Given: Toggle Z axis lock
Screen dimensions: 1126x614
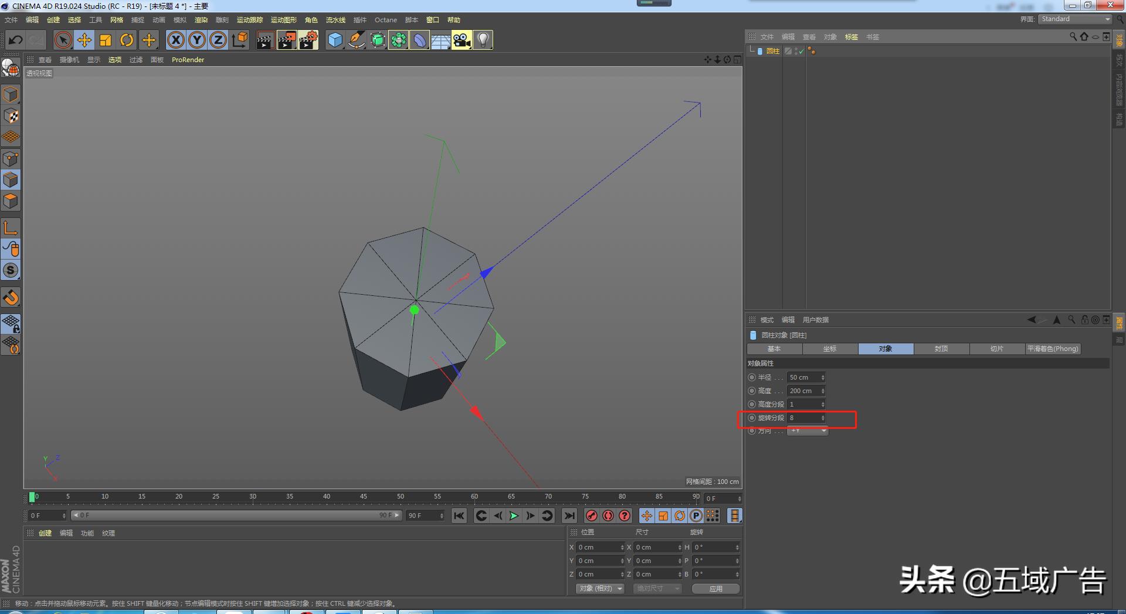Looking at the screenshot, I should pos(218,40).
